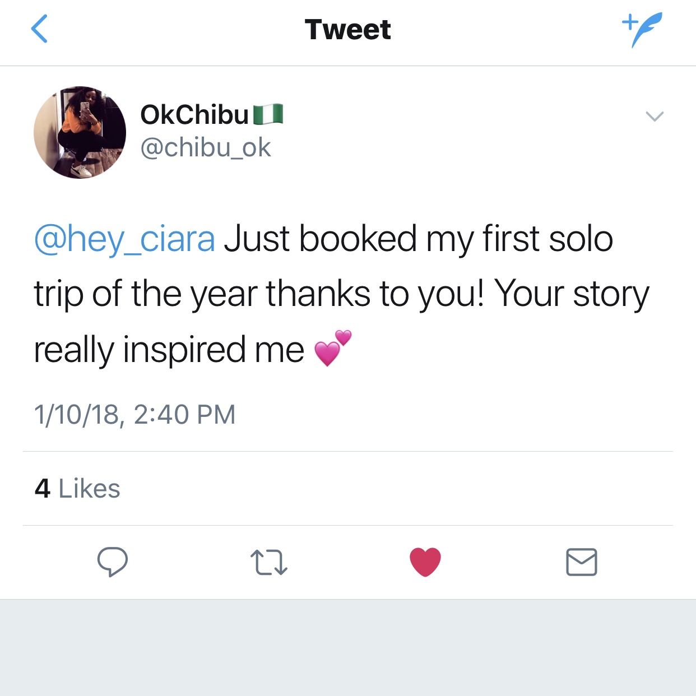Retweet this tweet
Image resolution: width=696 pixels, height=696 pixels.
pyautogui.click(x=269, y=562)
